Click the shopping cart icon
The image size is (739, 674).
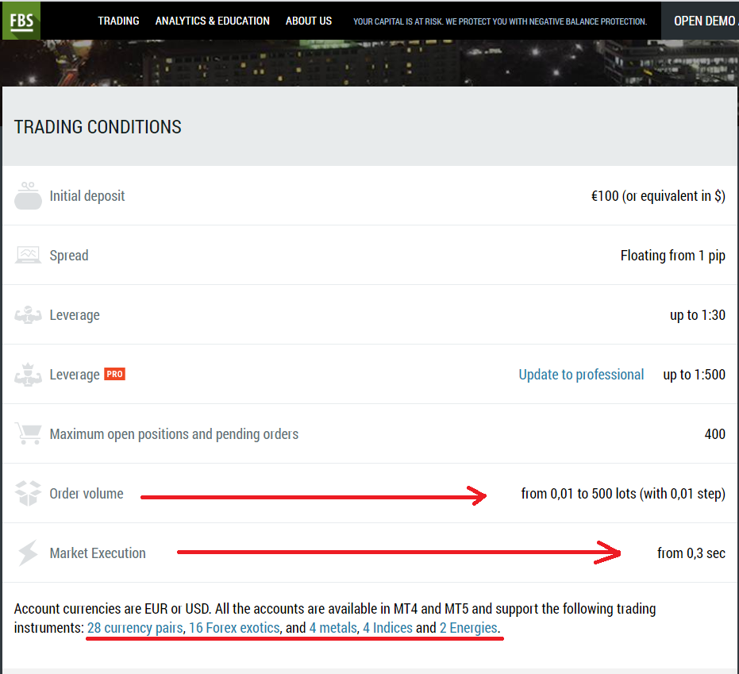click(28, 434)
